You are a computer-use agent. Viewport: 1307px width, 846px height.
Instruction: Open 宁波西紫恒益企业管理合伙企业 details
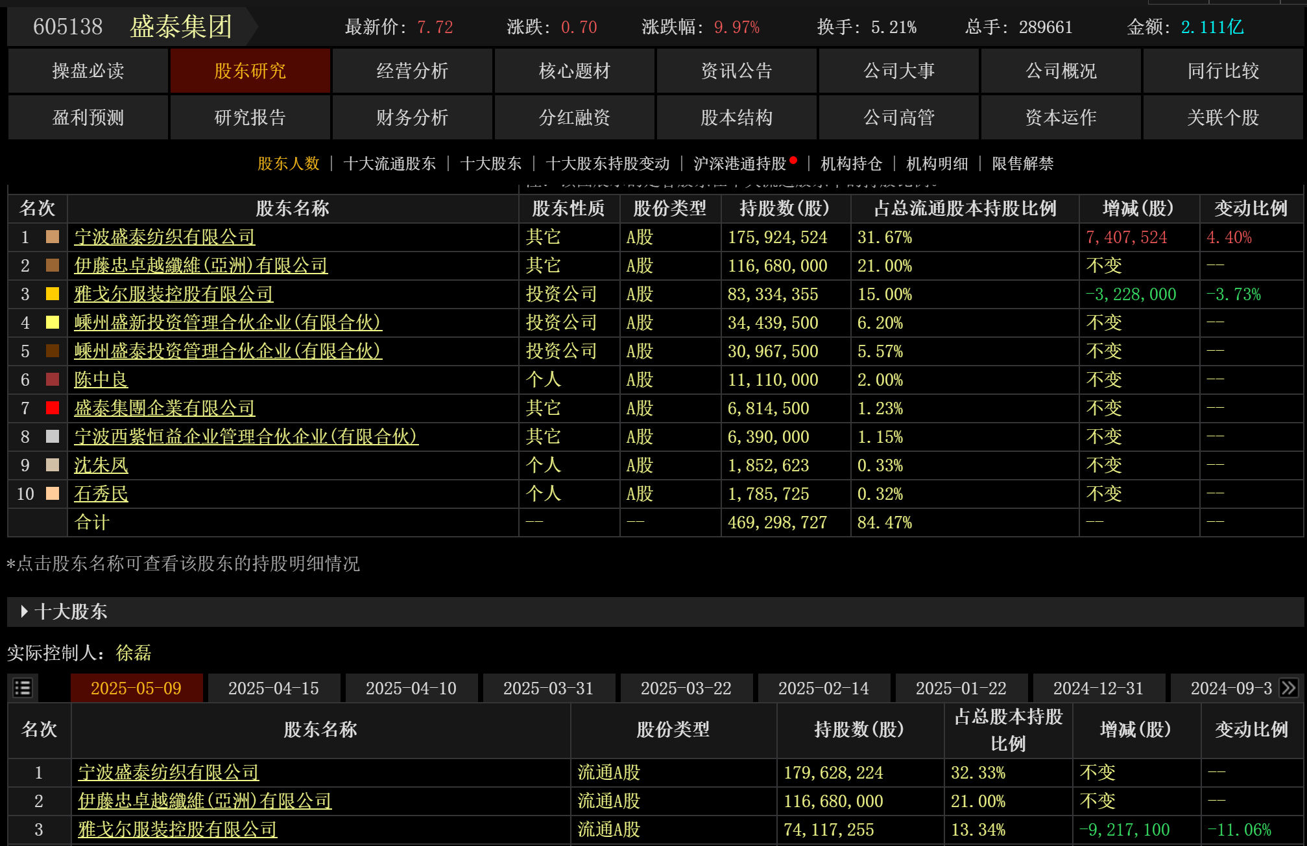(246, 436)
